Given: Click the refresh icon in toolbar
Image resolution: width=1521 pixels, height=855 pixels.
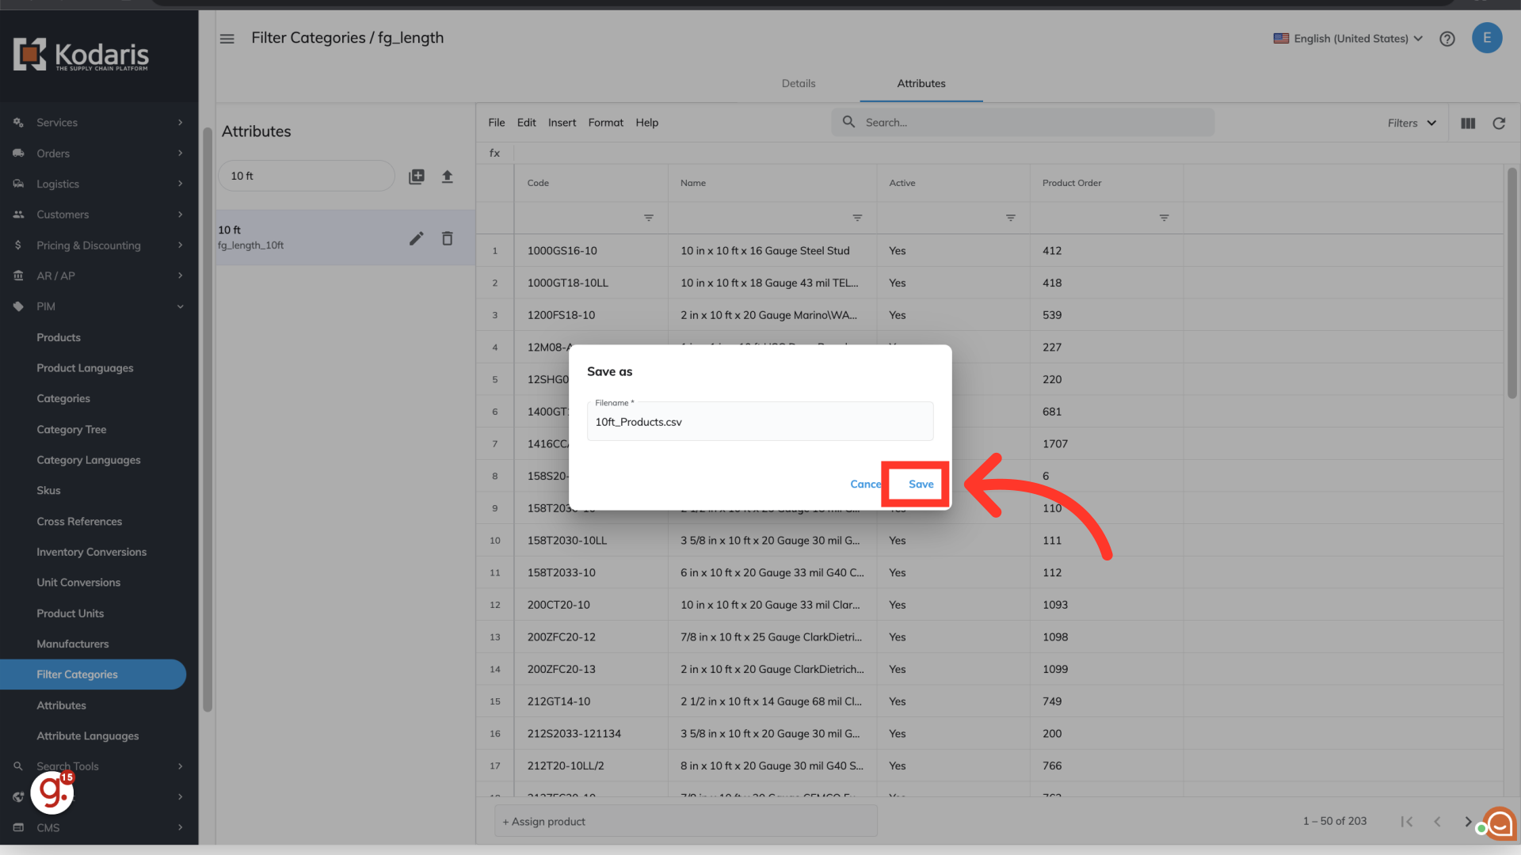Looking at the screenshot, I should point(1498,123).
